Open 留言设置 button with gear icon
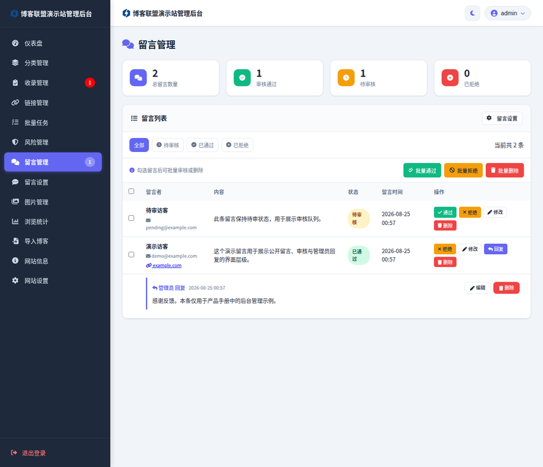The image size is (543, 467). [x=502, y=119]
